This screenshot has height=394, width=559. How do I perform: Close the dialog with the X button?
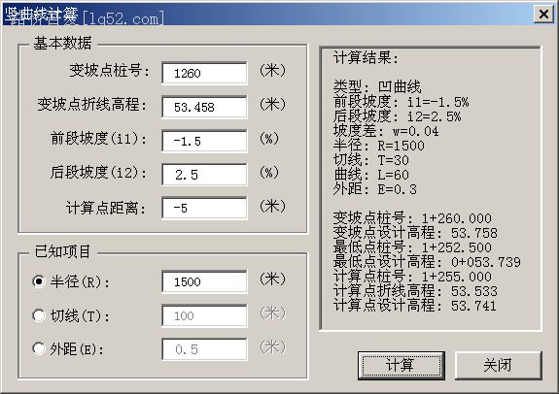pyautogui.click(x=543, y=15)
